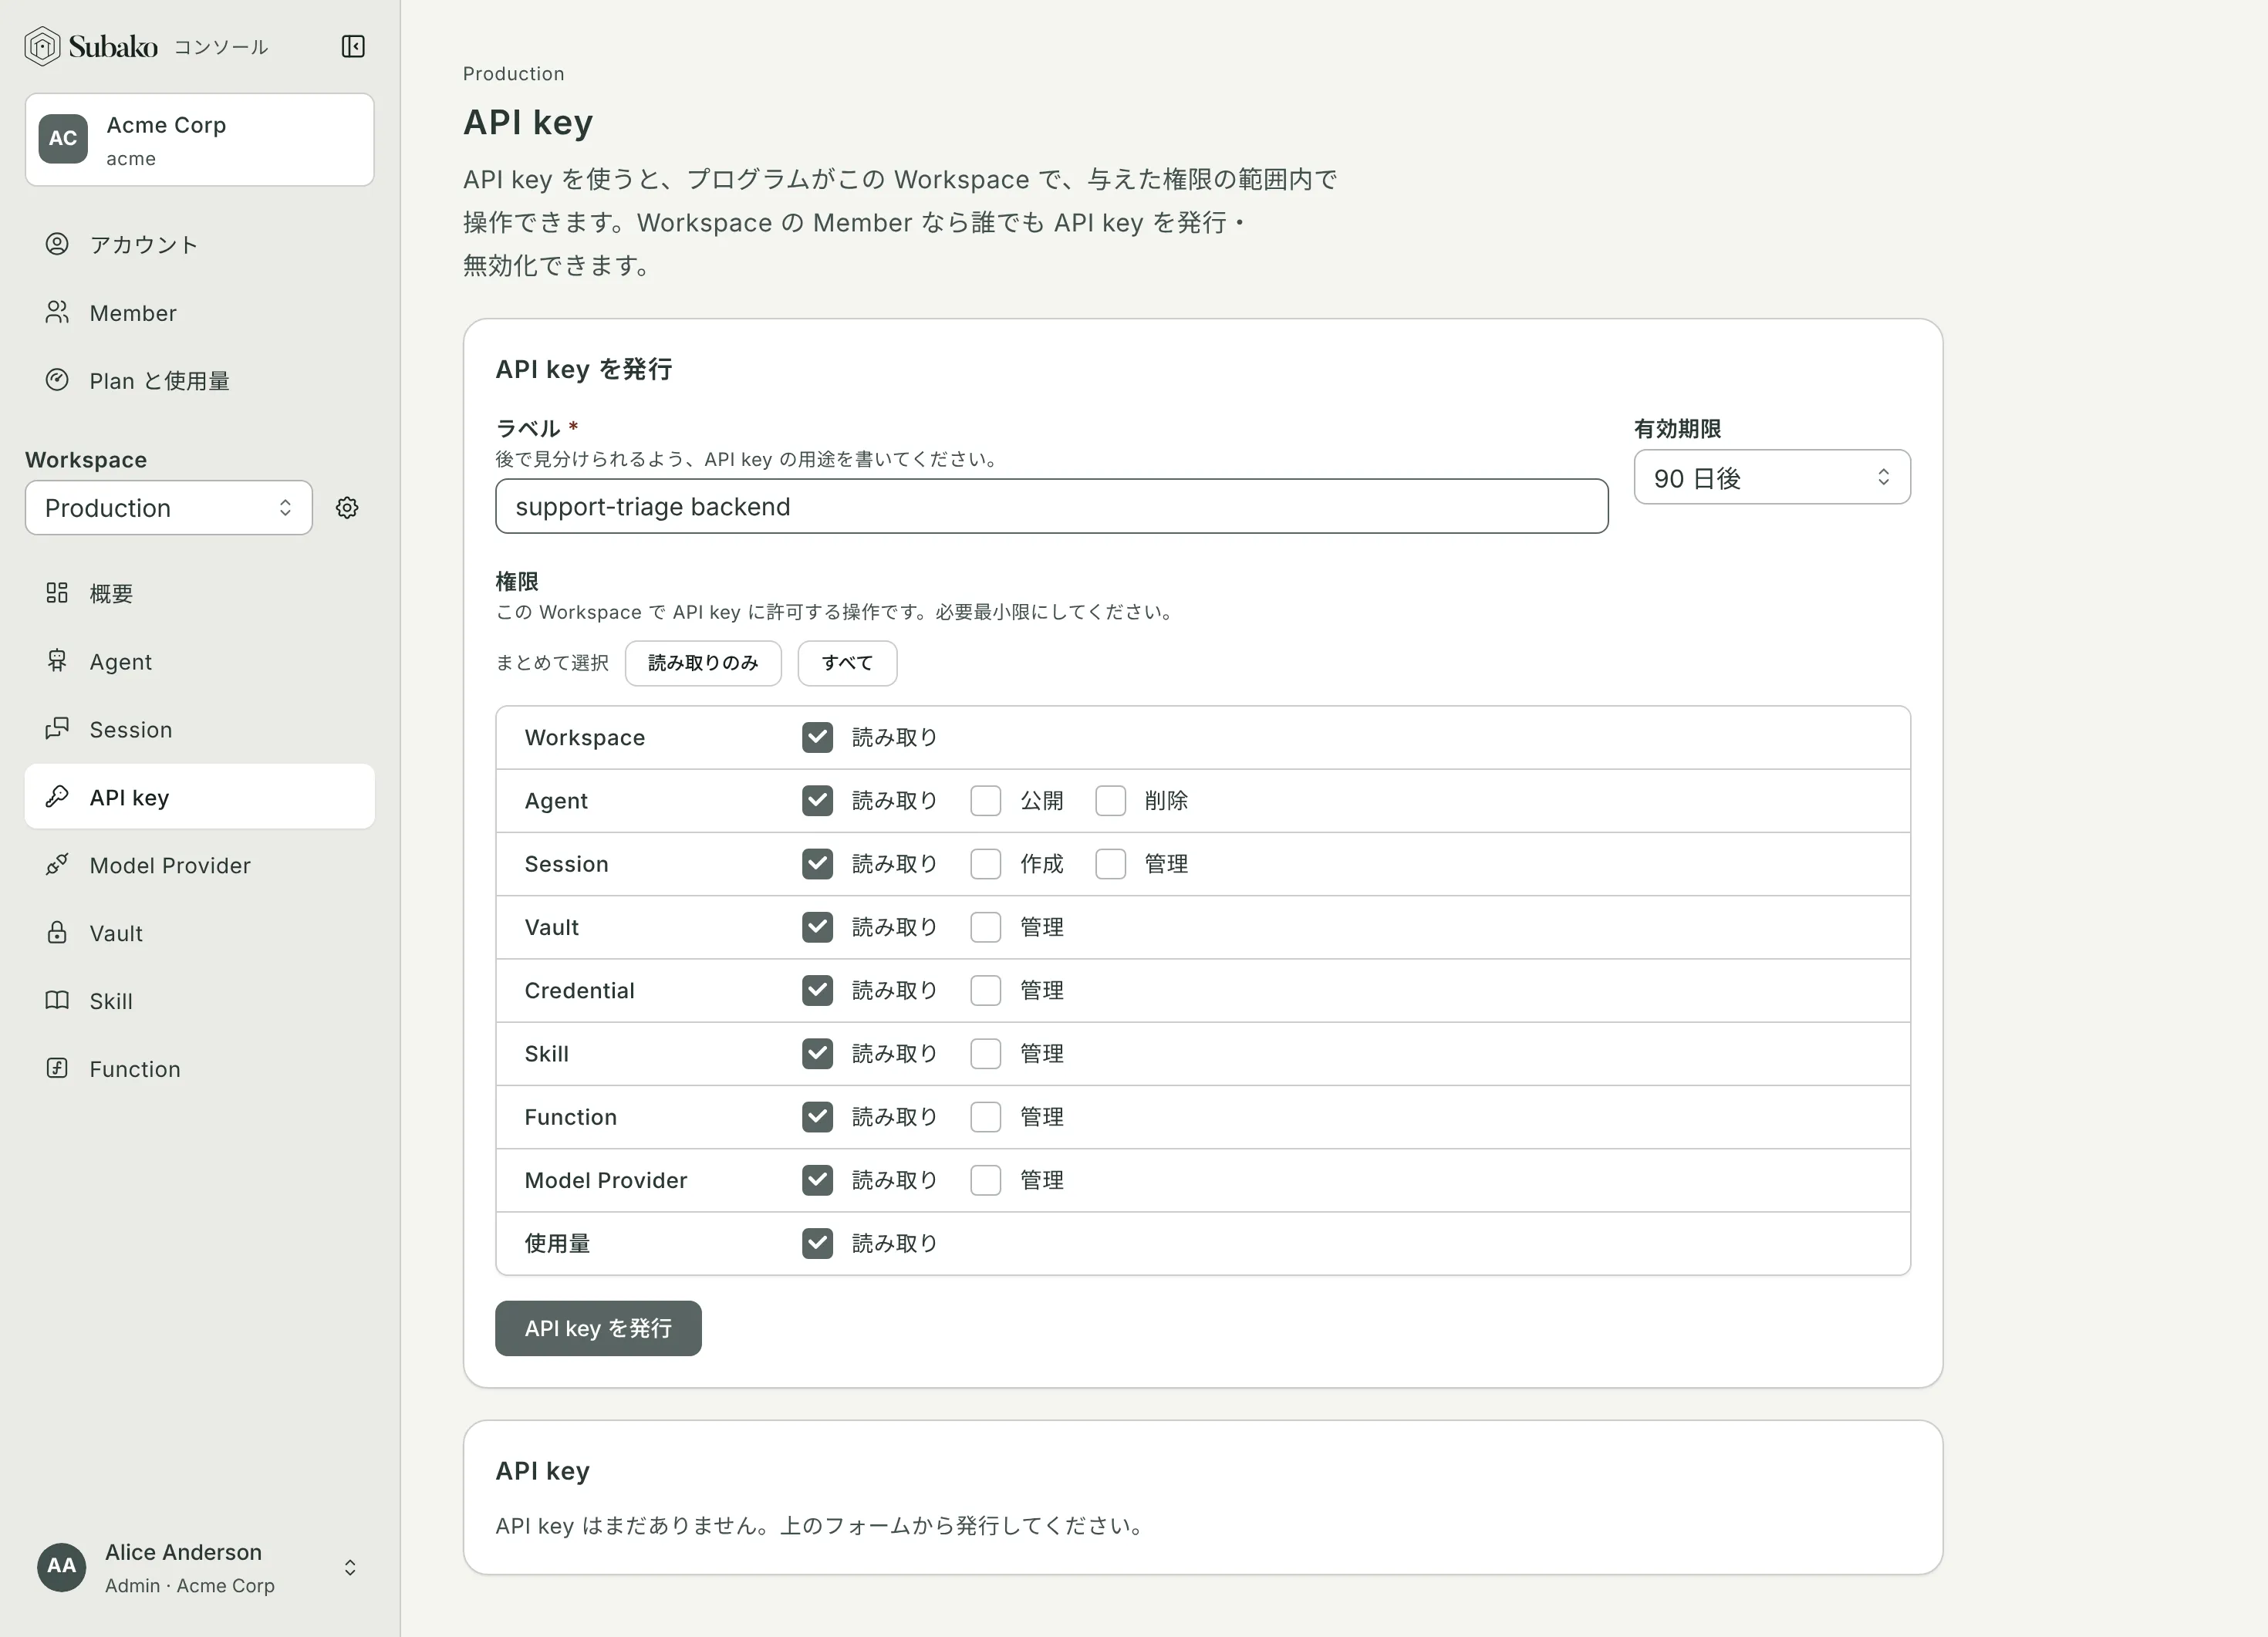
Task: Enable Agent 削除 permission checkbox
Action: point(1110,801)
